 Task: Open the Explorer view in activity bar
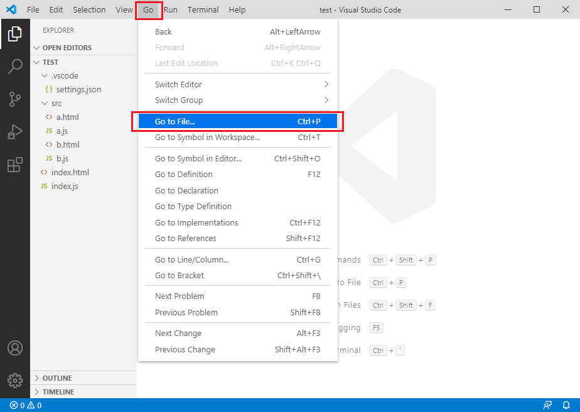[15, 34]
